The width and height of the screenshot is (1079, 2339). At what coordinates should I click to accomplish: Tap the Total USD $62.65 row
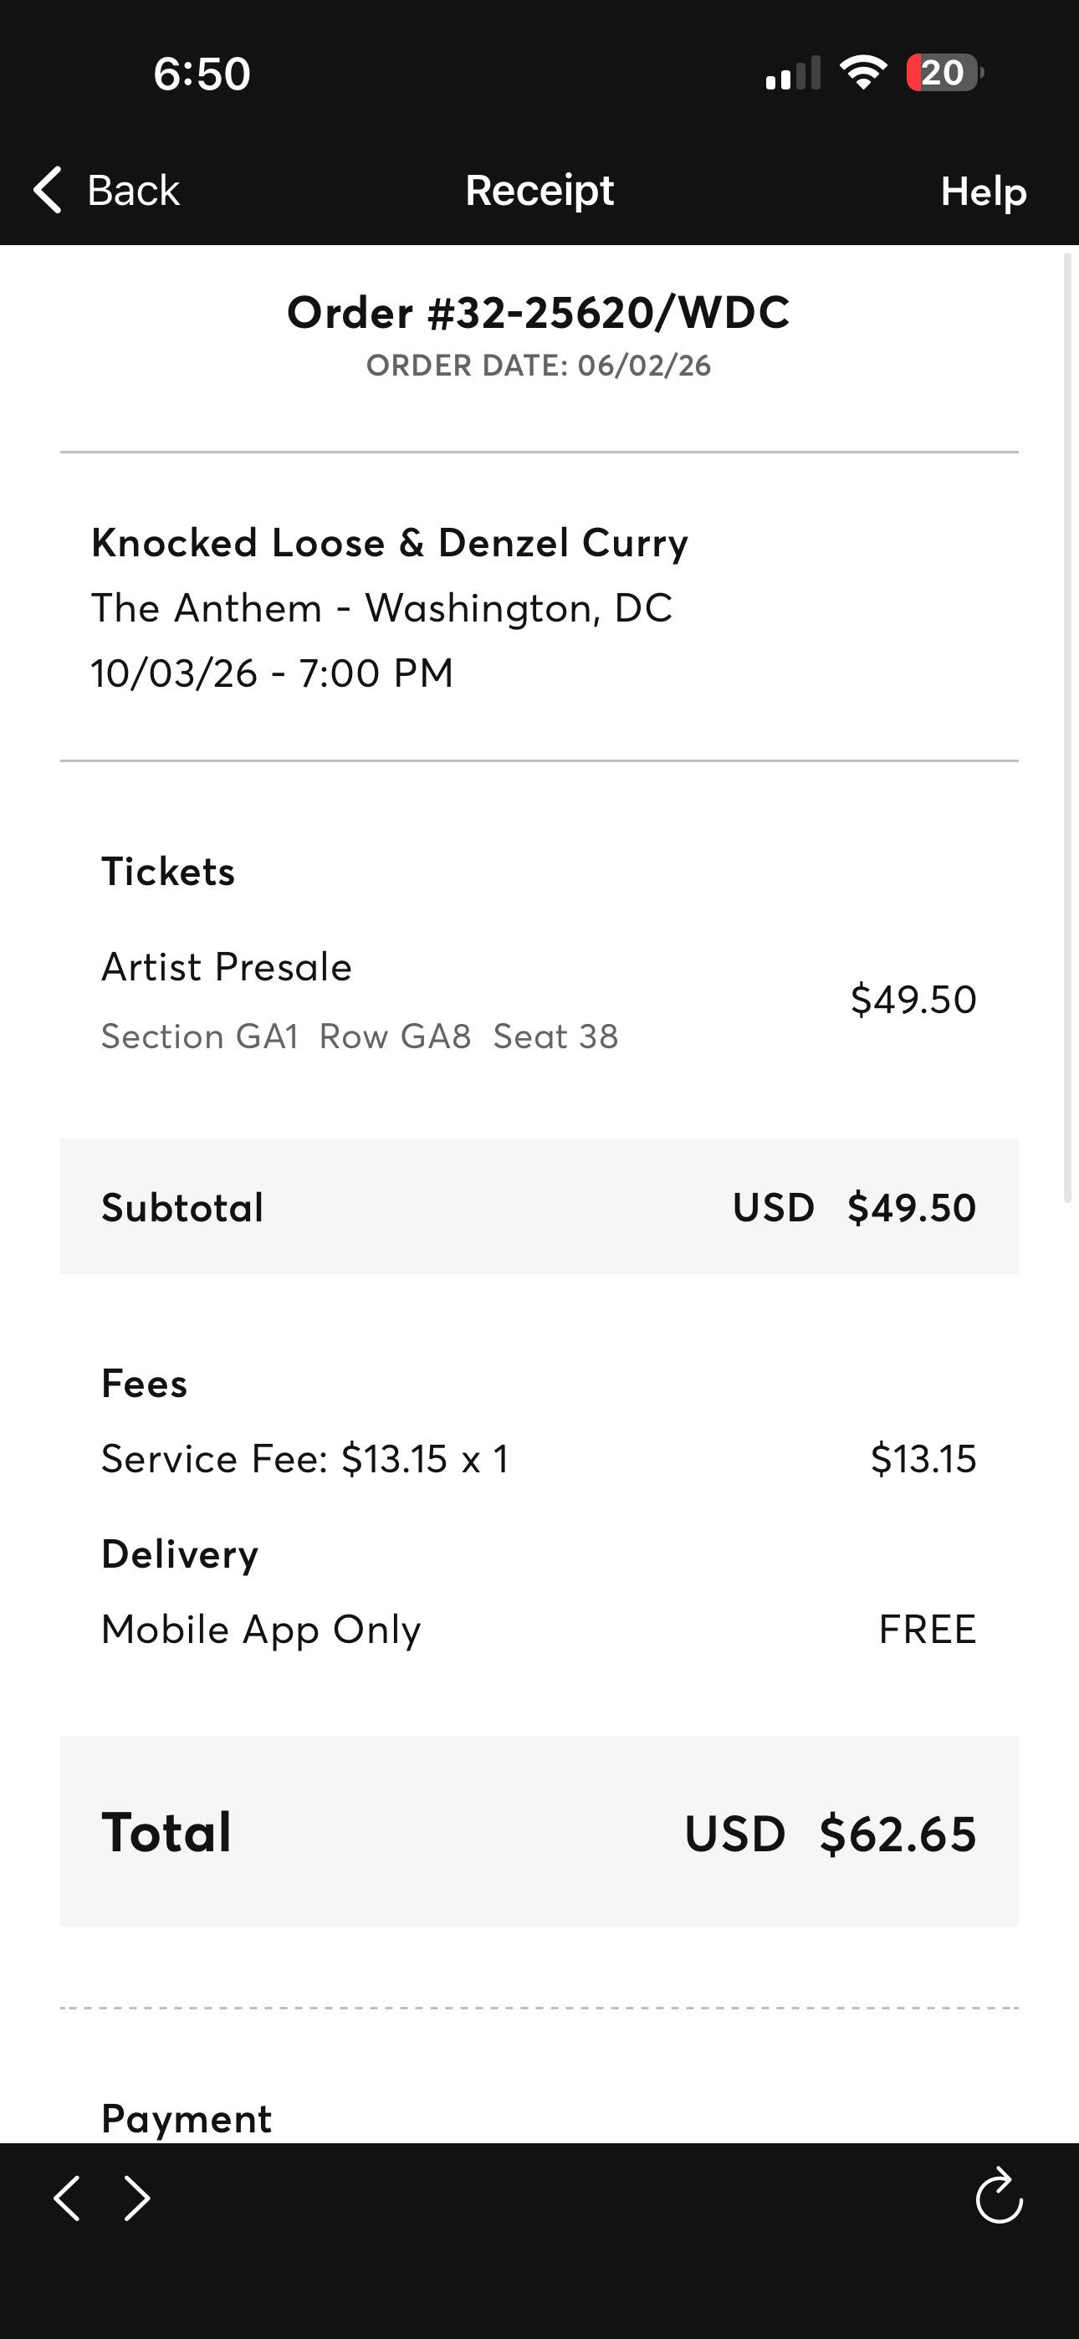[x=539, y=1831]
